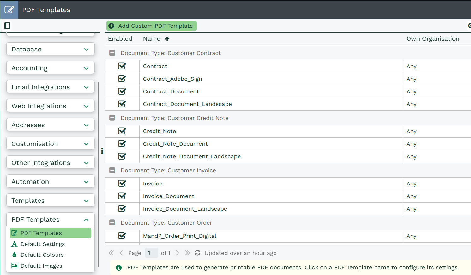Select Default Images sidebar item
The image size is (471, 275).
coord(41,266)
